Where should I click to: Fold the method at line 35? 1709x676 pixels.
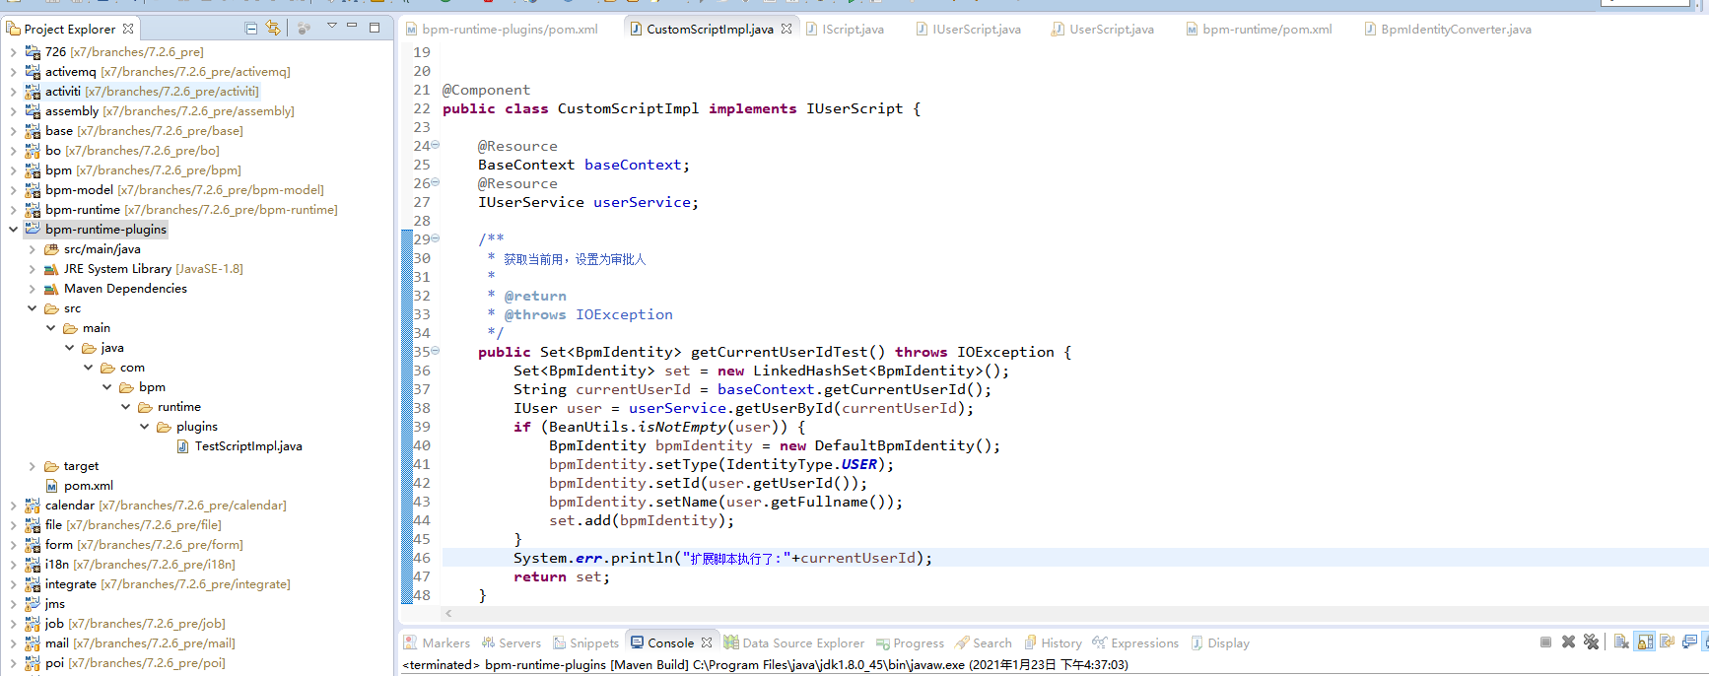436,351
